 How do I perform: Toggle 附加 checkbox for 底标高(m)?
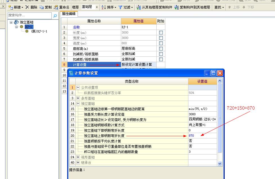(161, 48)
